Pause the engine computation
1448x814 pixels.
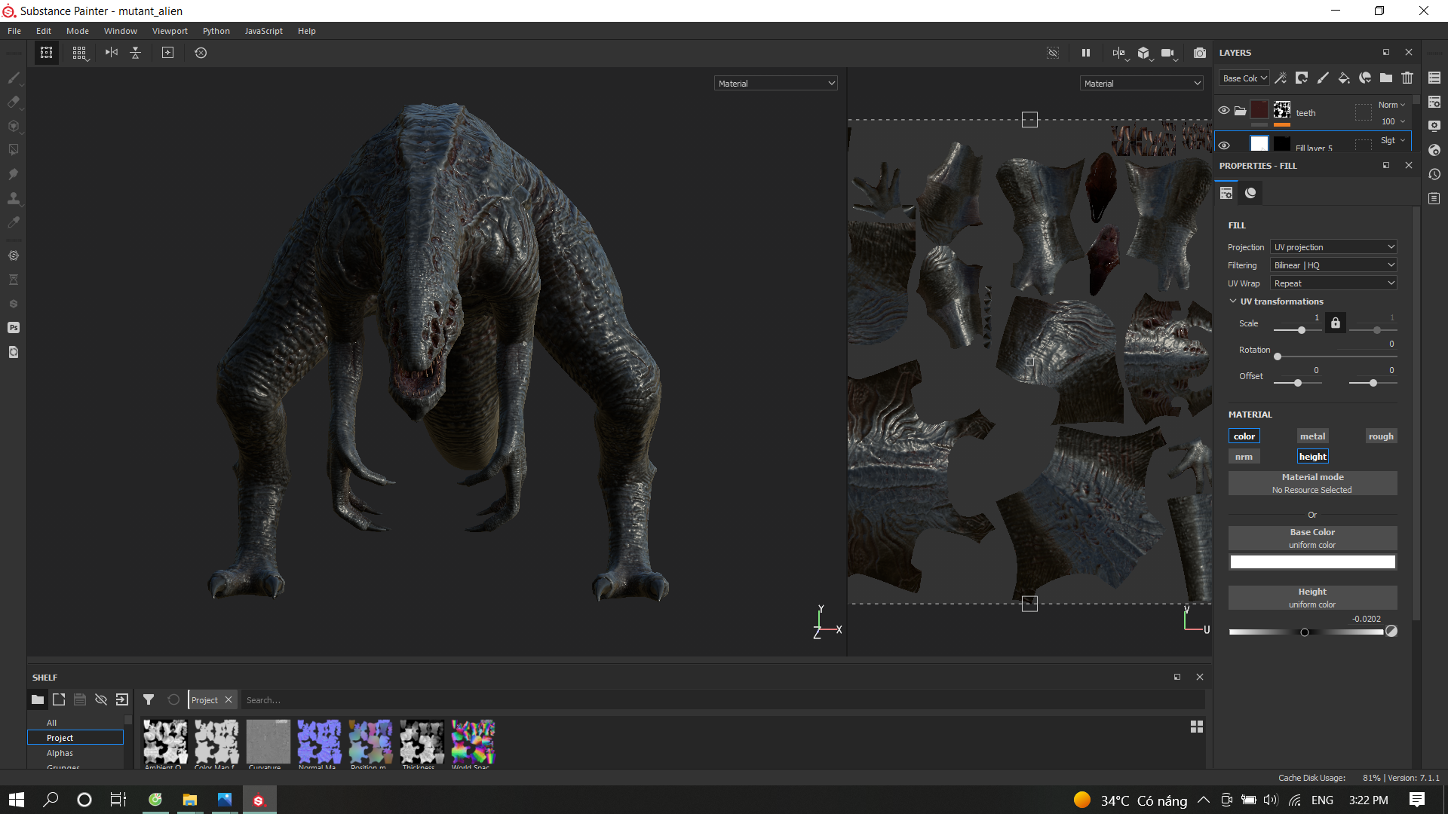[1086, 53]
